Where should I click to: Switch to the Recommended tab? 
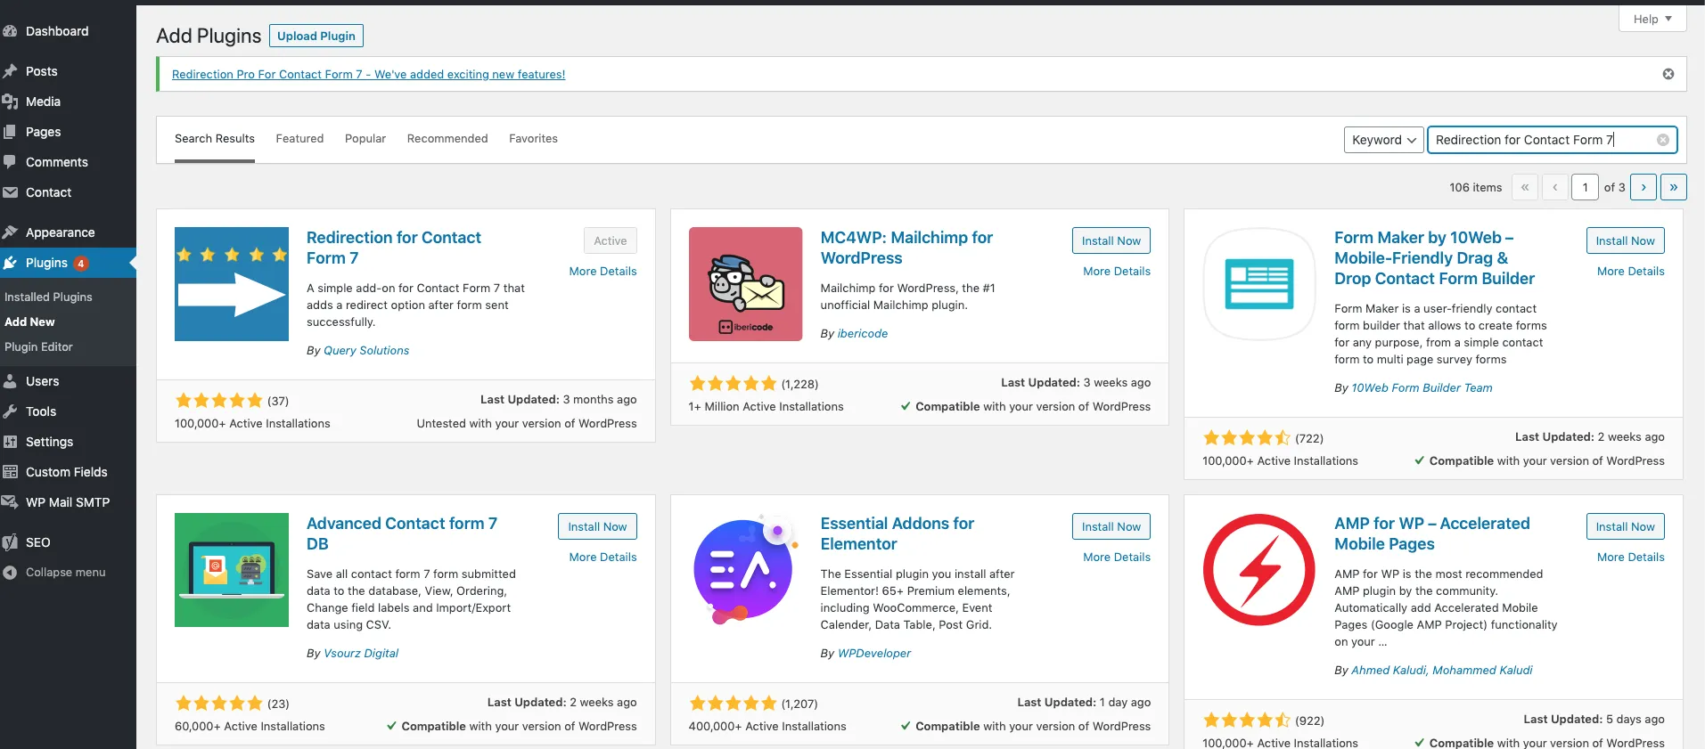tap(447, 139)
